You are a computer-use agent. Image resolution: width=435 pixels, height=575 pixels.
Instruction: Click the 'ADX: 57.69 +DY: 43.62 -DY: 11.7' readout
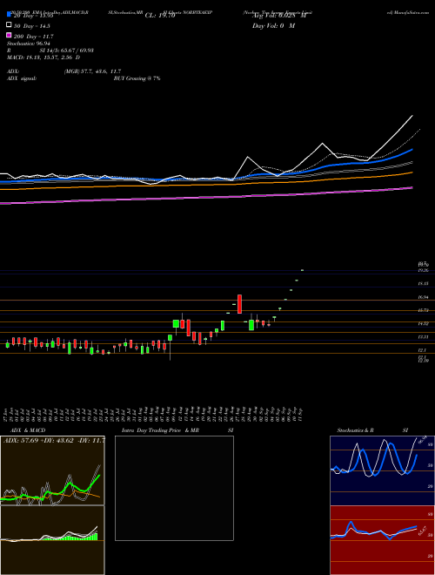tap(54, 440)
